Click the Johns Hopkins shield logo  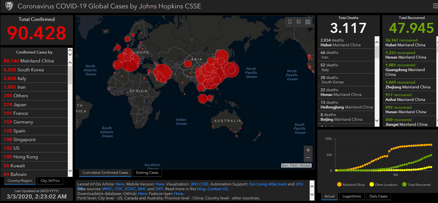9,6
